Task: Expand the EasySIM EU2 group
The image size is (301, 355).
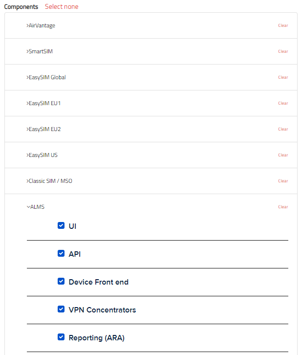Action: [43, 129]
